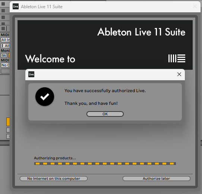The image size is (202, 194).
Task: Open the No Output MIDI dropdown behind dialog
Action: (x=5, y=65)
